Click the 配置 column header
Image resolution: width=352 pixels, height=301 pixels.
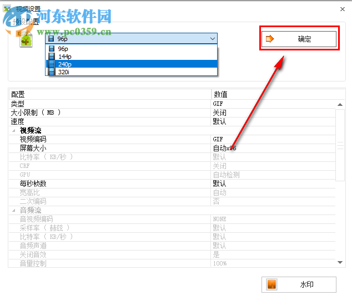[110, 94]
